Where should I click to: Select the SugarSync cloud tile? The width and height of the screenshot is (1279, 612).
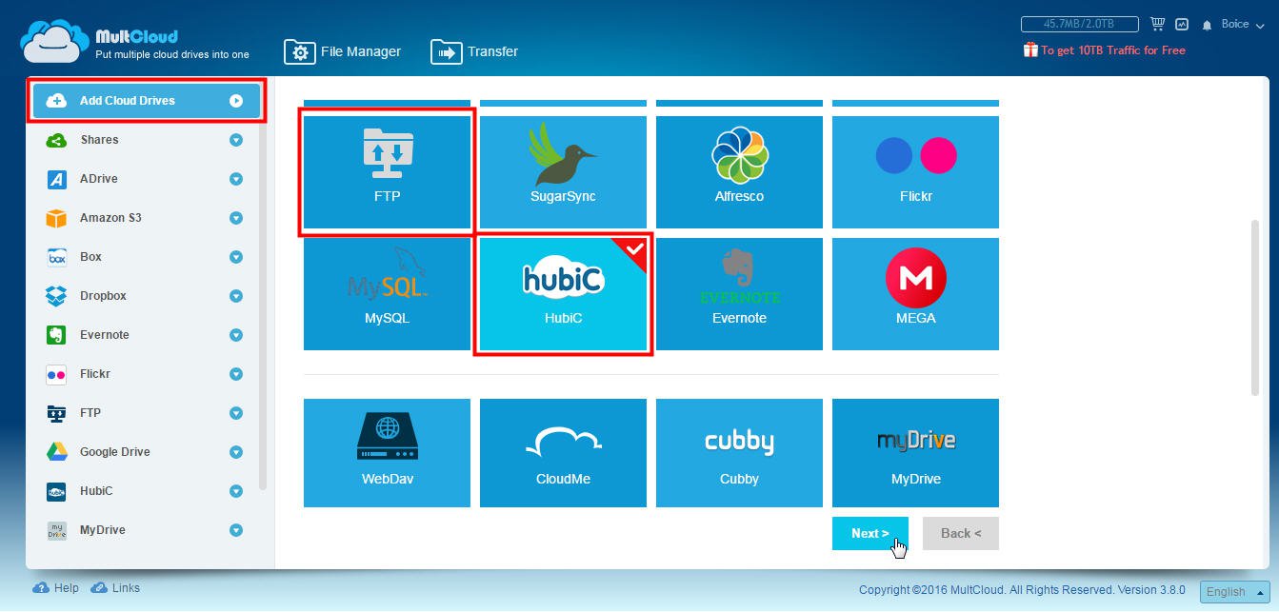563,171
